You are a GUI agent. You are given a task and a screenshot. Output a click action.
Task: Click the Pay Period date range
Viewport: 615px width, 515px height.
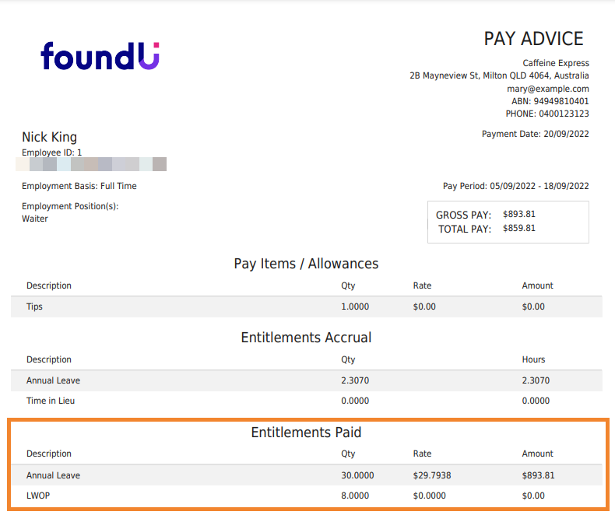[x=539, y=186]
